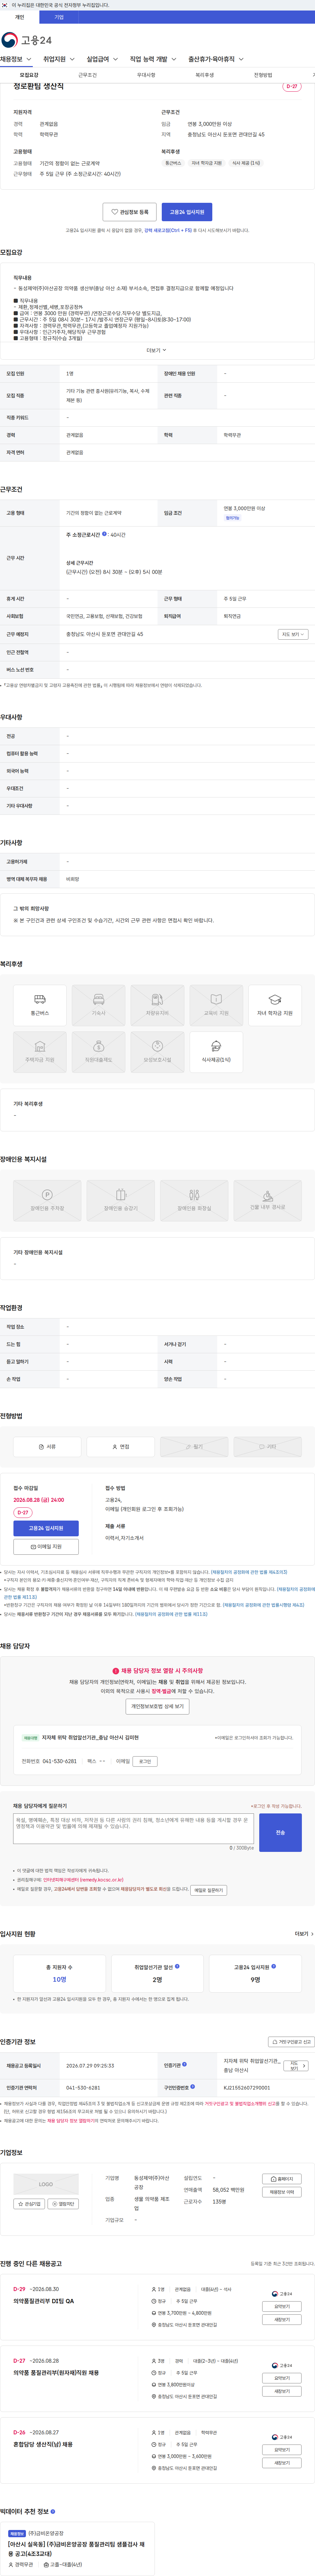Viewport: 315px width, 2576px height.
Task: Click 고용24 입사지원 under 접수 마감일
Action: (x=46, y=1528)
